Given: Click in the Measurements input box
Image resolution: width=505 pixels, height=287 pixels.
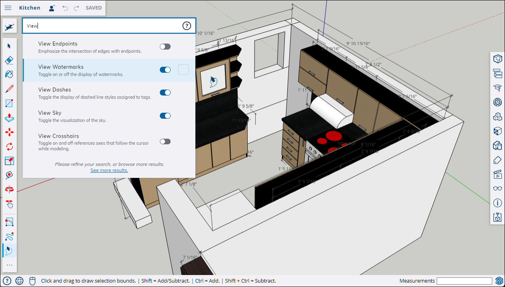Looking at the screenshot, I should [464, 281].
